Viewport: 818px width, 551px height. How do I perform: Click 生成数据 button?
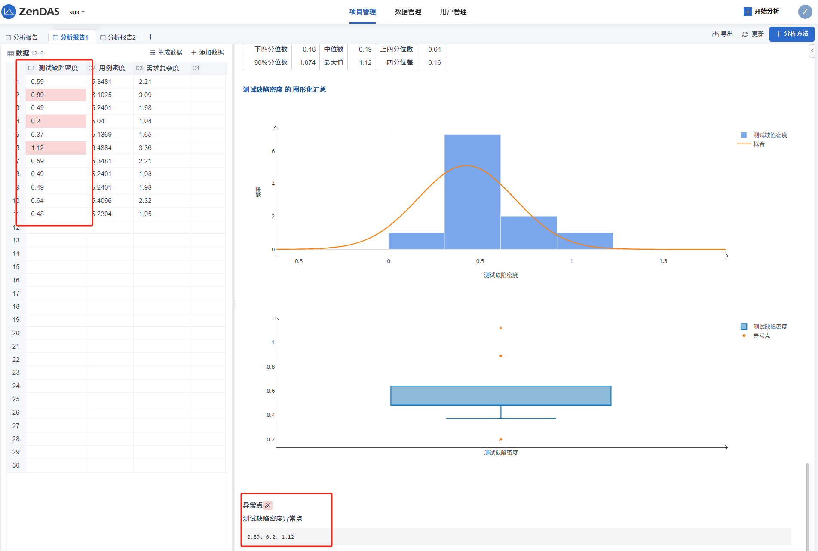[x=166, y=52]
